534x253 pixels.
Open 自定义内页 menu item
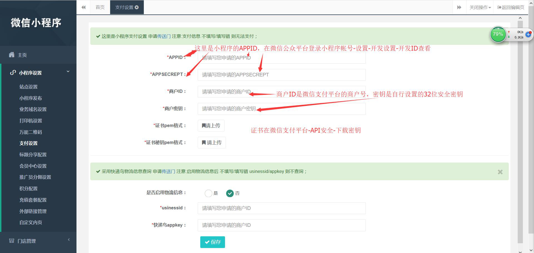click(31, 222)
